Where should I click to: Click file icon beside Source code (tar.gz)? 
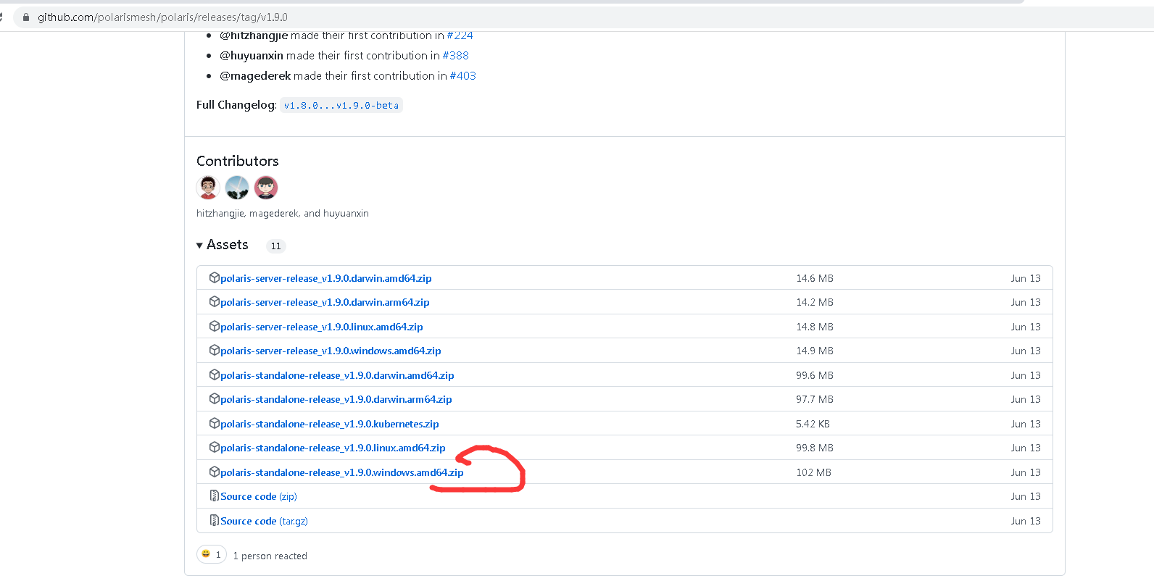pos(215,520)
